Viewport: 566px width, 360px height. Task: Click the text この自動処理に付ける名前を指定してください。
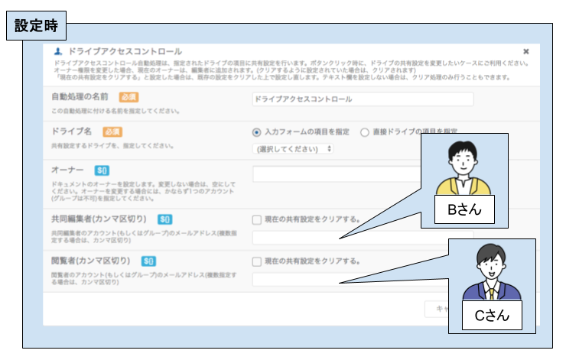pyautogui.click(x=115, y=111)
